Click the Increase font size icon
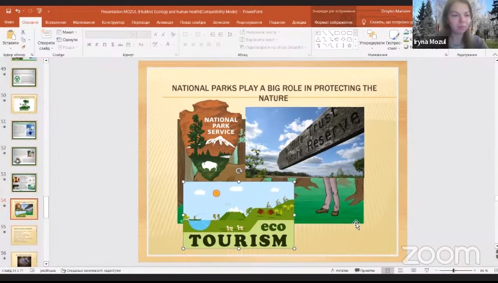The image size is (498, 283). tap(155, 34)
